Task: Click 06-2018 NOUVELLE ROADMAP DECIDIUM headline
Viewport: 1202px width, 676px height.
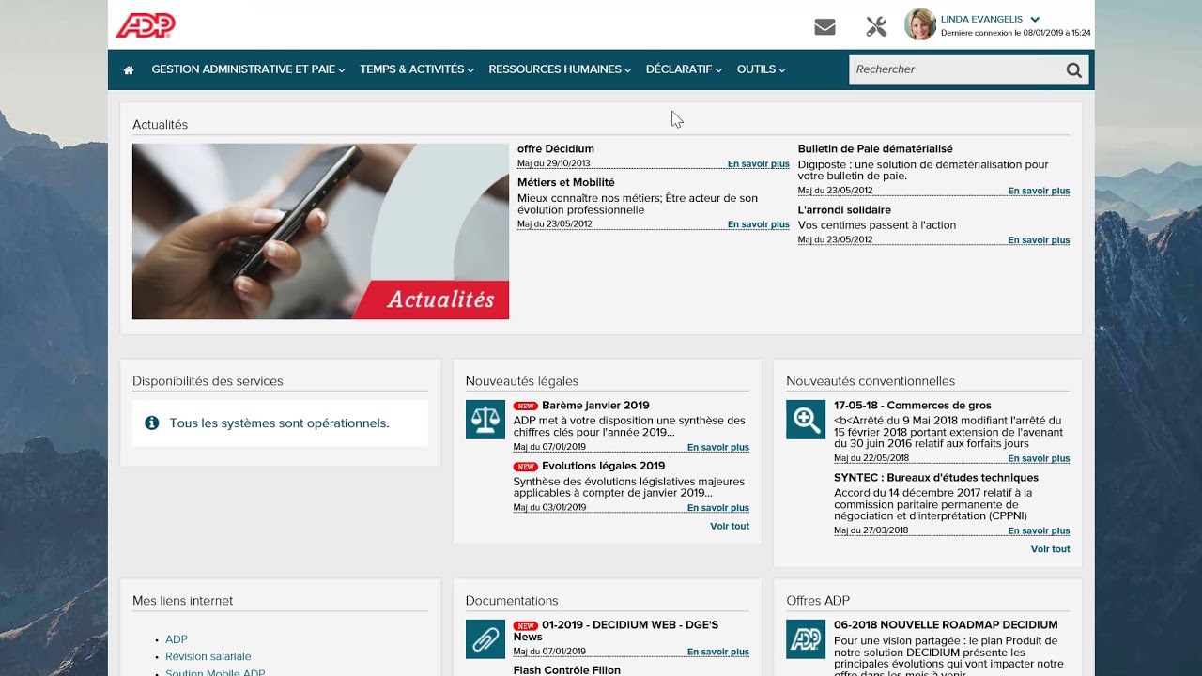Action: (946, 624)
